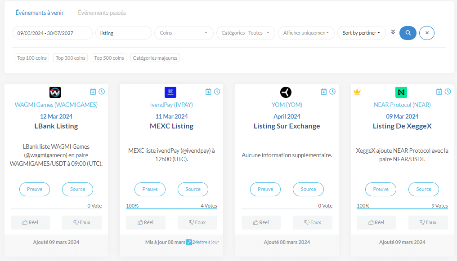The width and height of the screenshot is (457, 261).
Task: Add WAGMI Games event to calendar icon
Action: click(93, 92)
